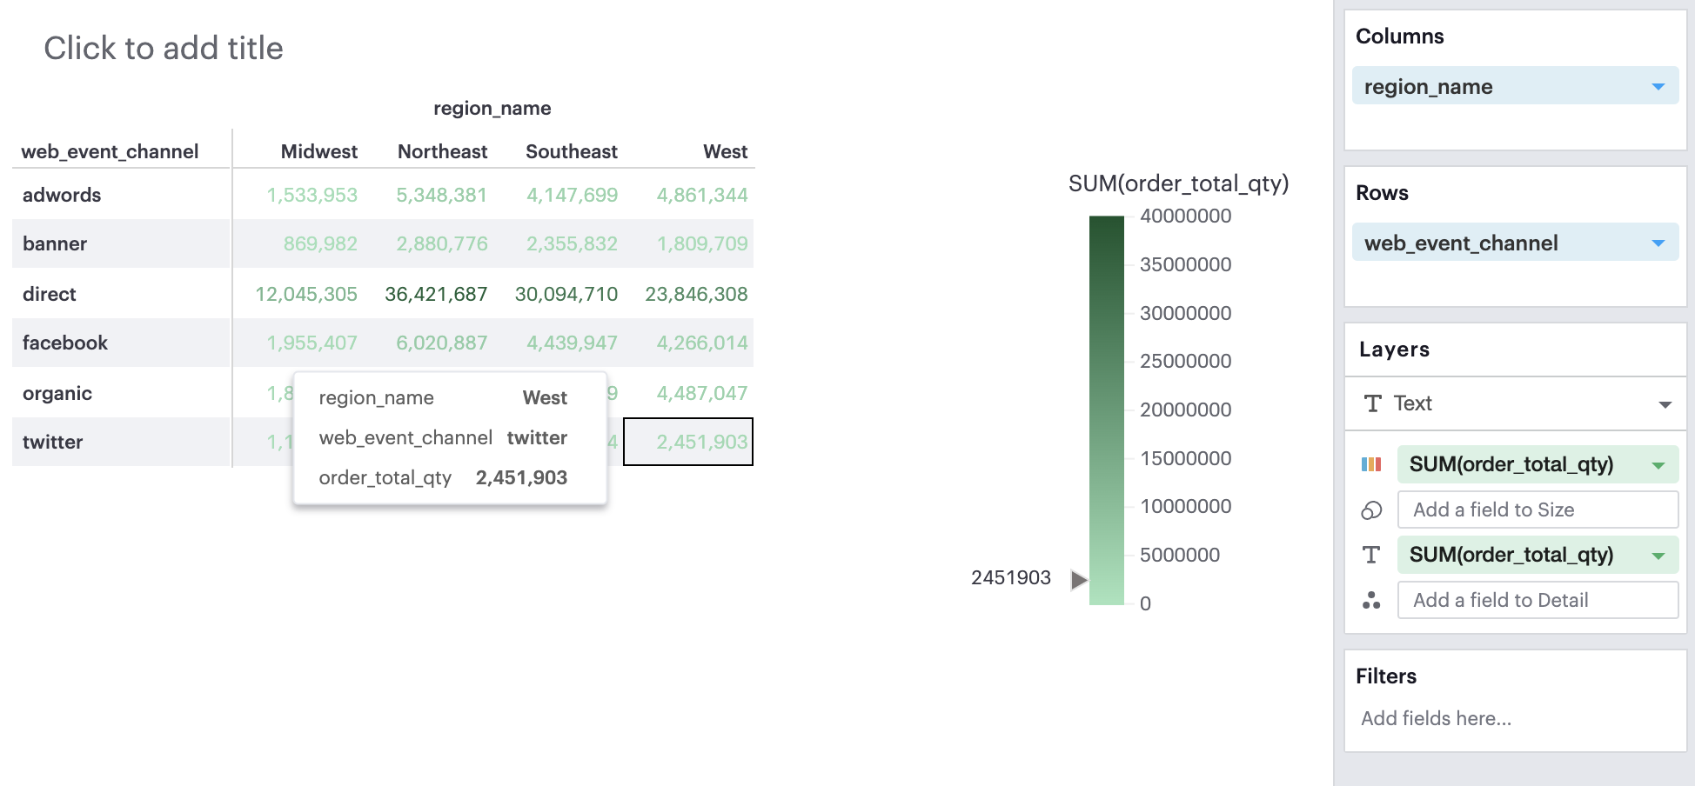Click the arrow marker at 2451903 on the legend

point(1077,577)
